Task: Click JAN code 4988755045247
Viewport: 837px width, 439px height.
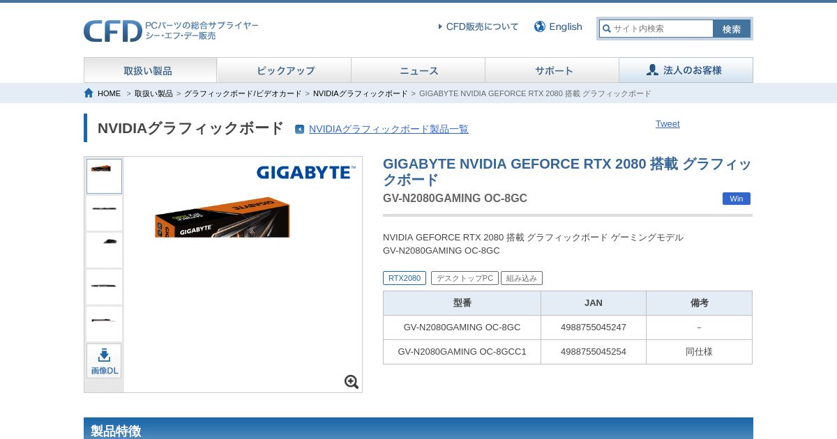Action: pyautogui.click(x=594, y=328)
